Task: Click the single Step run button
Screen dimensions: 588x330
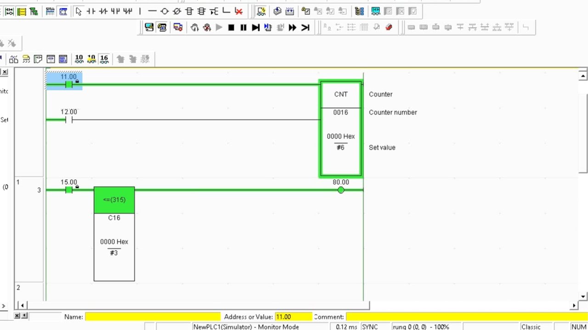Action: tap(256, 27)
